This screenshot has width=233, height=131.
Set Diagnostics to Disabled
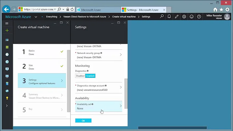pos(80,76)
